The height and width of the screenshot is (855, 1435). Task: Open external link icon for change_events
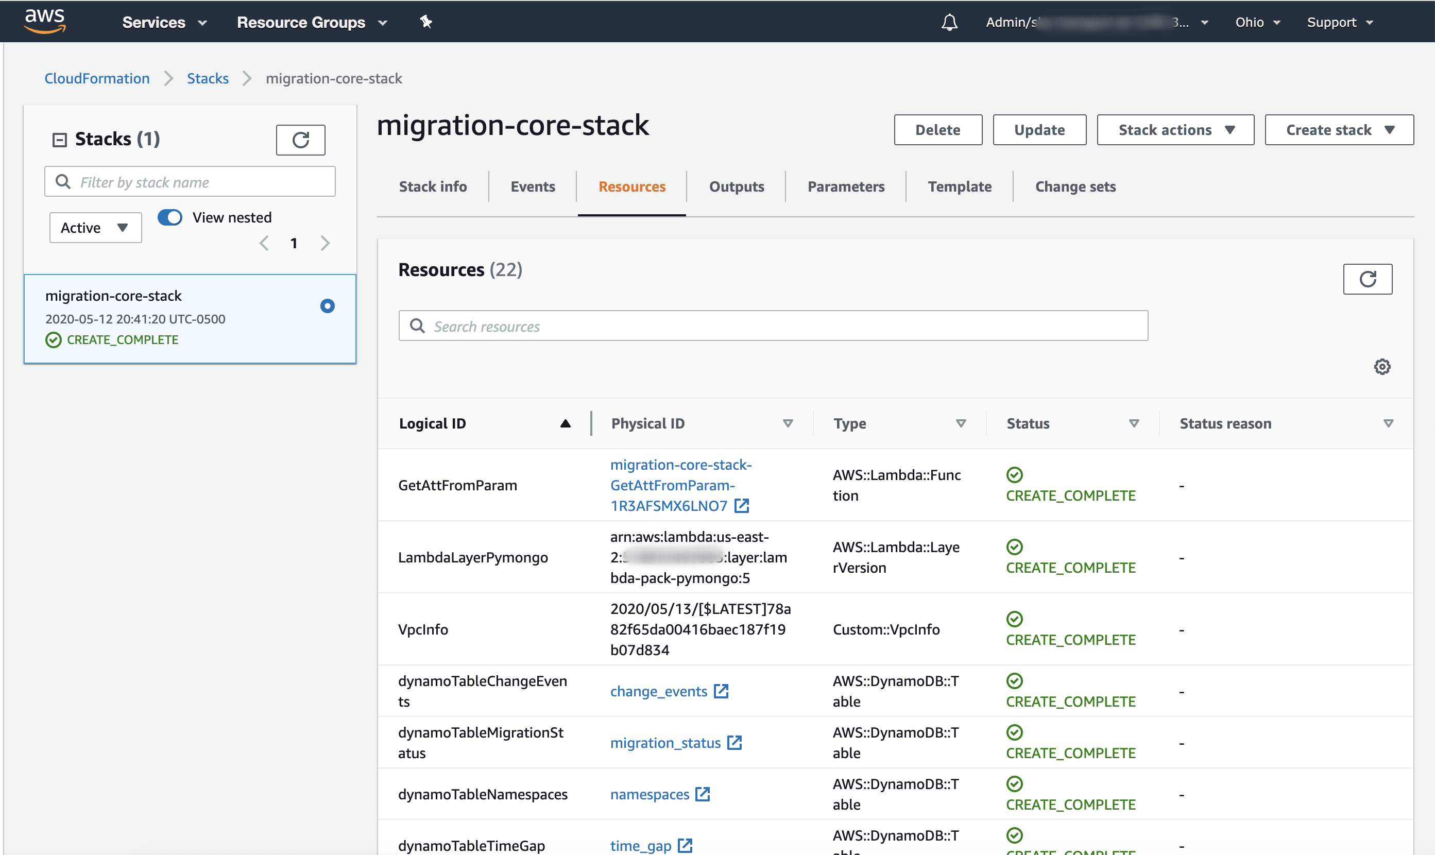point(721,691)
